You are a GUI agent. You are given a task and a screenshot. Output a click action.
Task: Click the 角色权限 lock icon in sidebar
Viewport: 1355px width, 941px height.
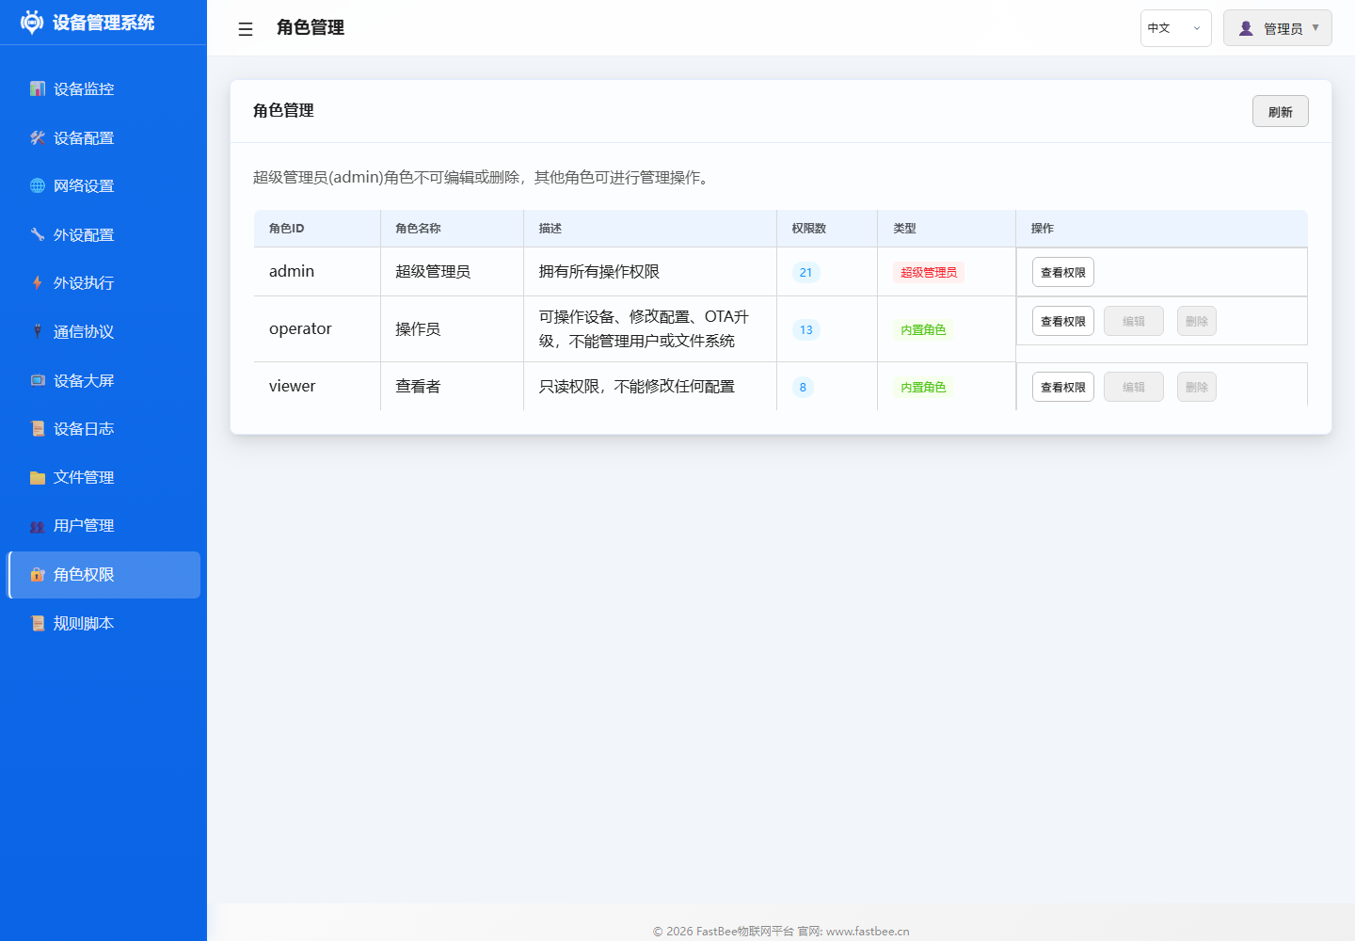tap(38, 574)
